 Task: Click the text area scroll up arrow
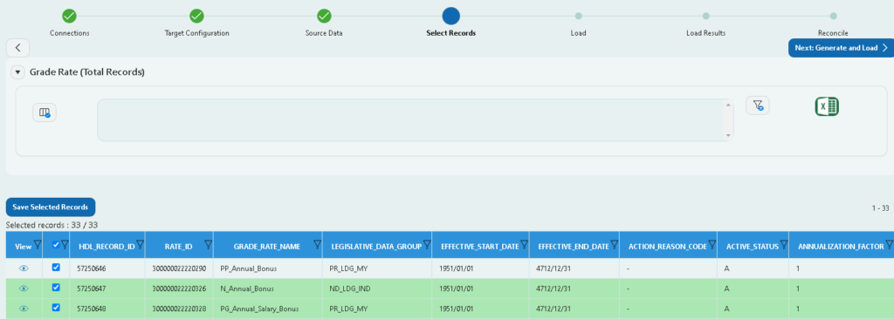(728, 105)
